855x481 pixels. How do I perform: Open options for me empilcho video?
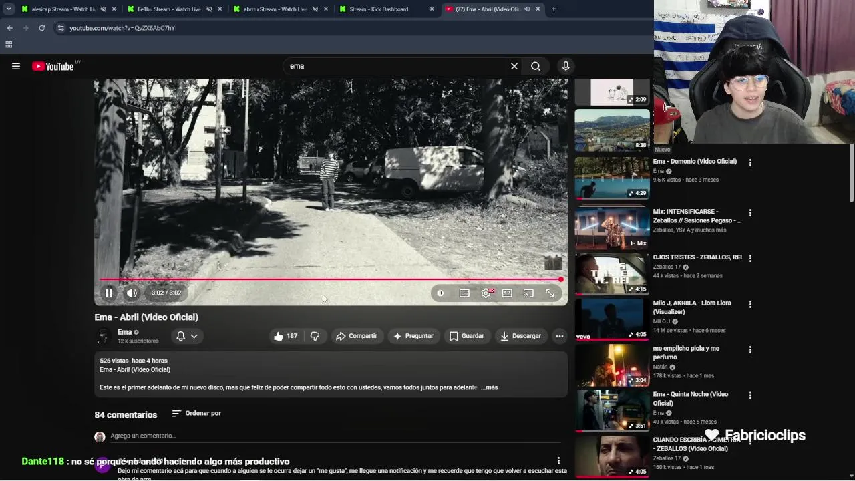coord(750,349)
